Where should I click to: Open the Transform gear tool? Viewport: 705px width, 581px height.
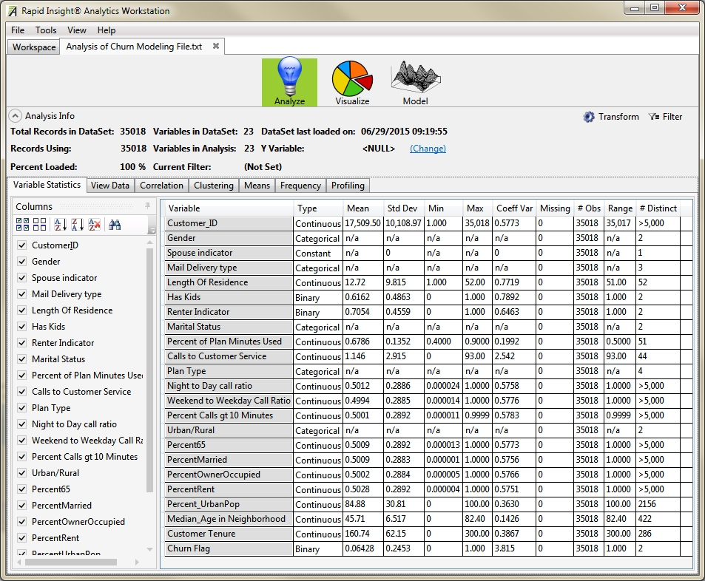point(610,117)
